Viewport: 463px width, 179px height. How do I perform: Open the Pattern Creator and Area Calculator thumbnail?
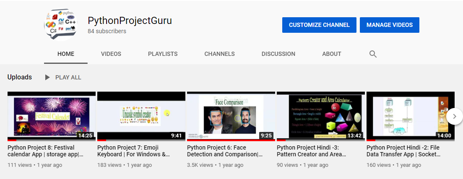(x=321, y=116)
